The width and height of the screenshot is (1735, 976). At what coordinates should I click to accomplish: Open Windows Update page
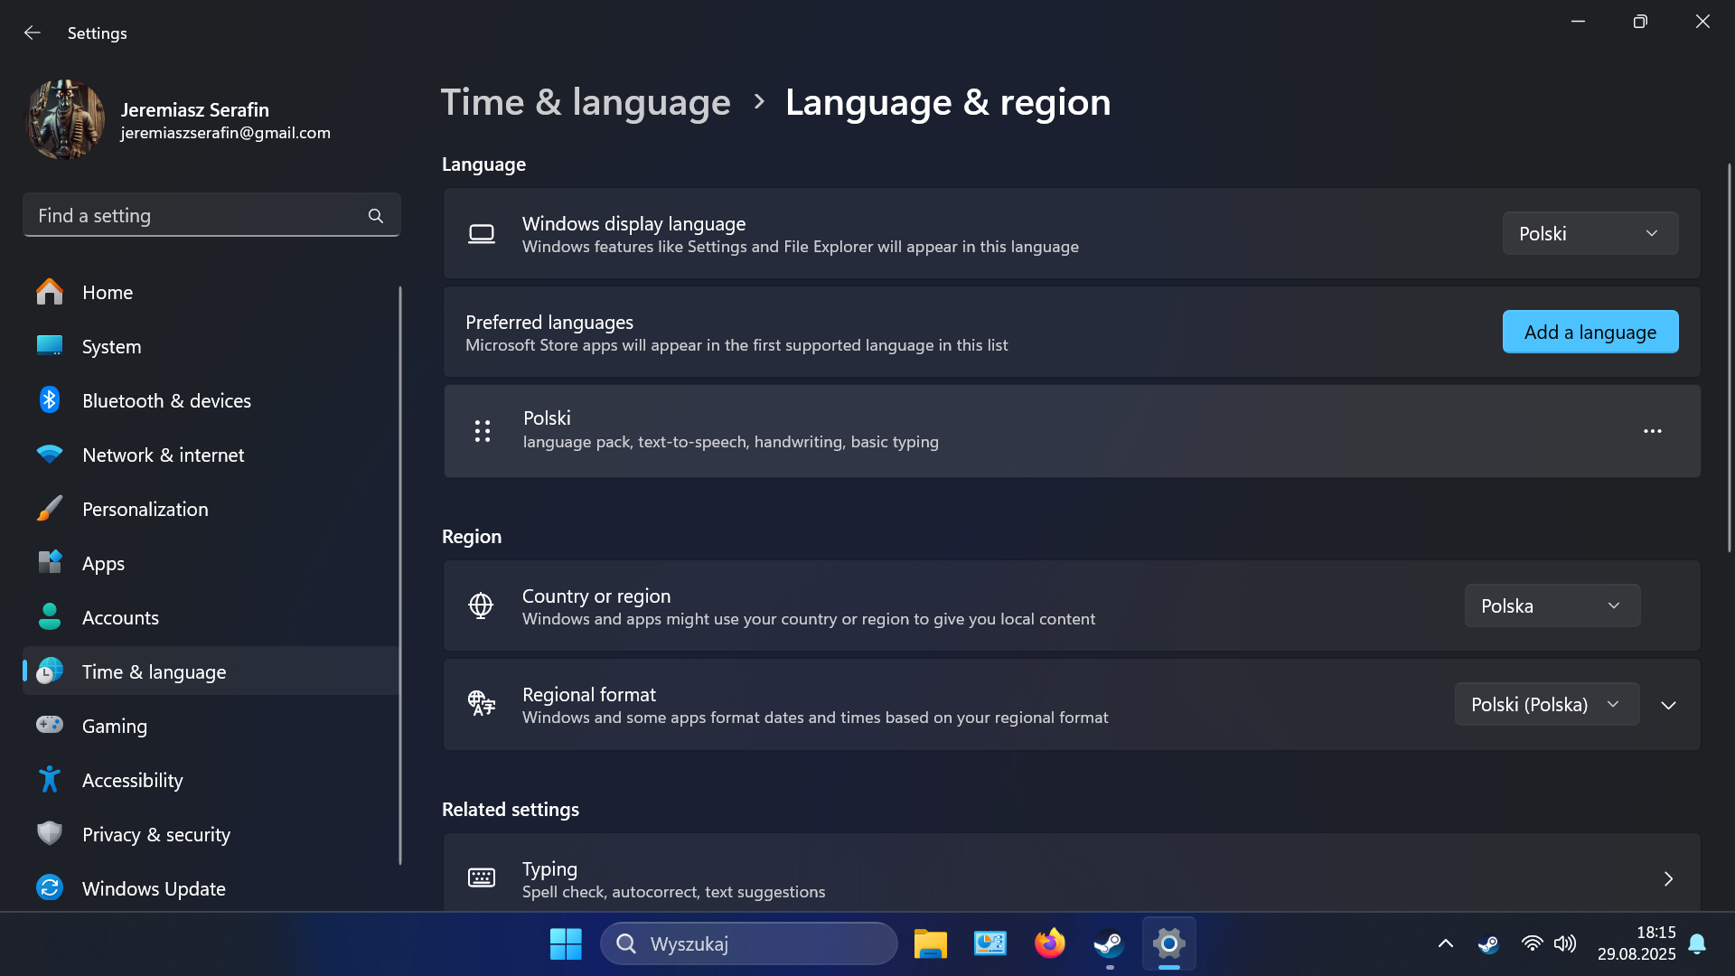[x=154, y=888]
